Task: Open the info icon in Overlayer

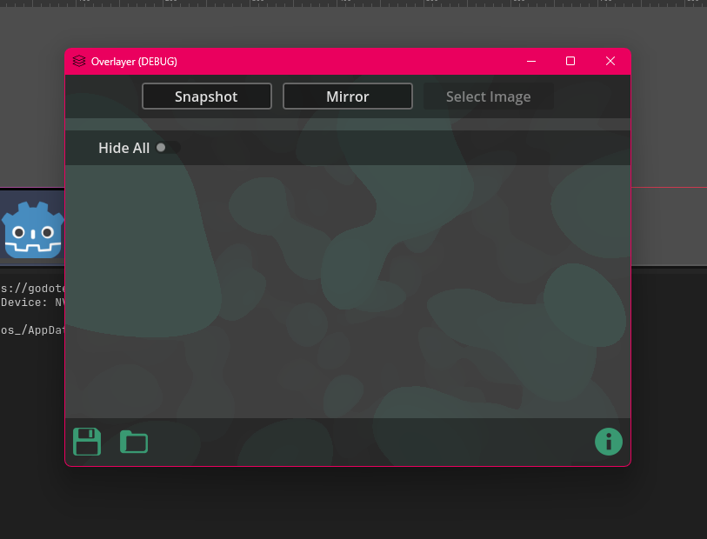Action: pos(608,442)
